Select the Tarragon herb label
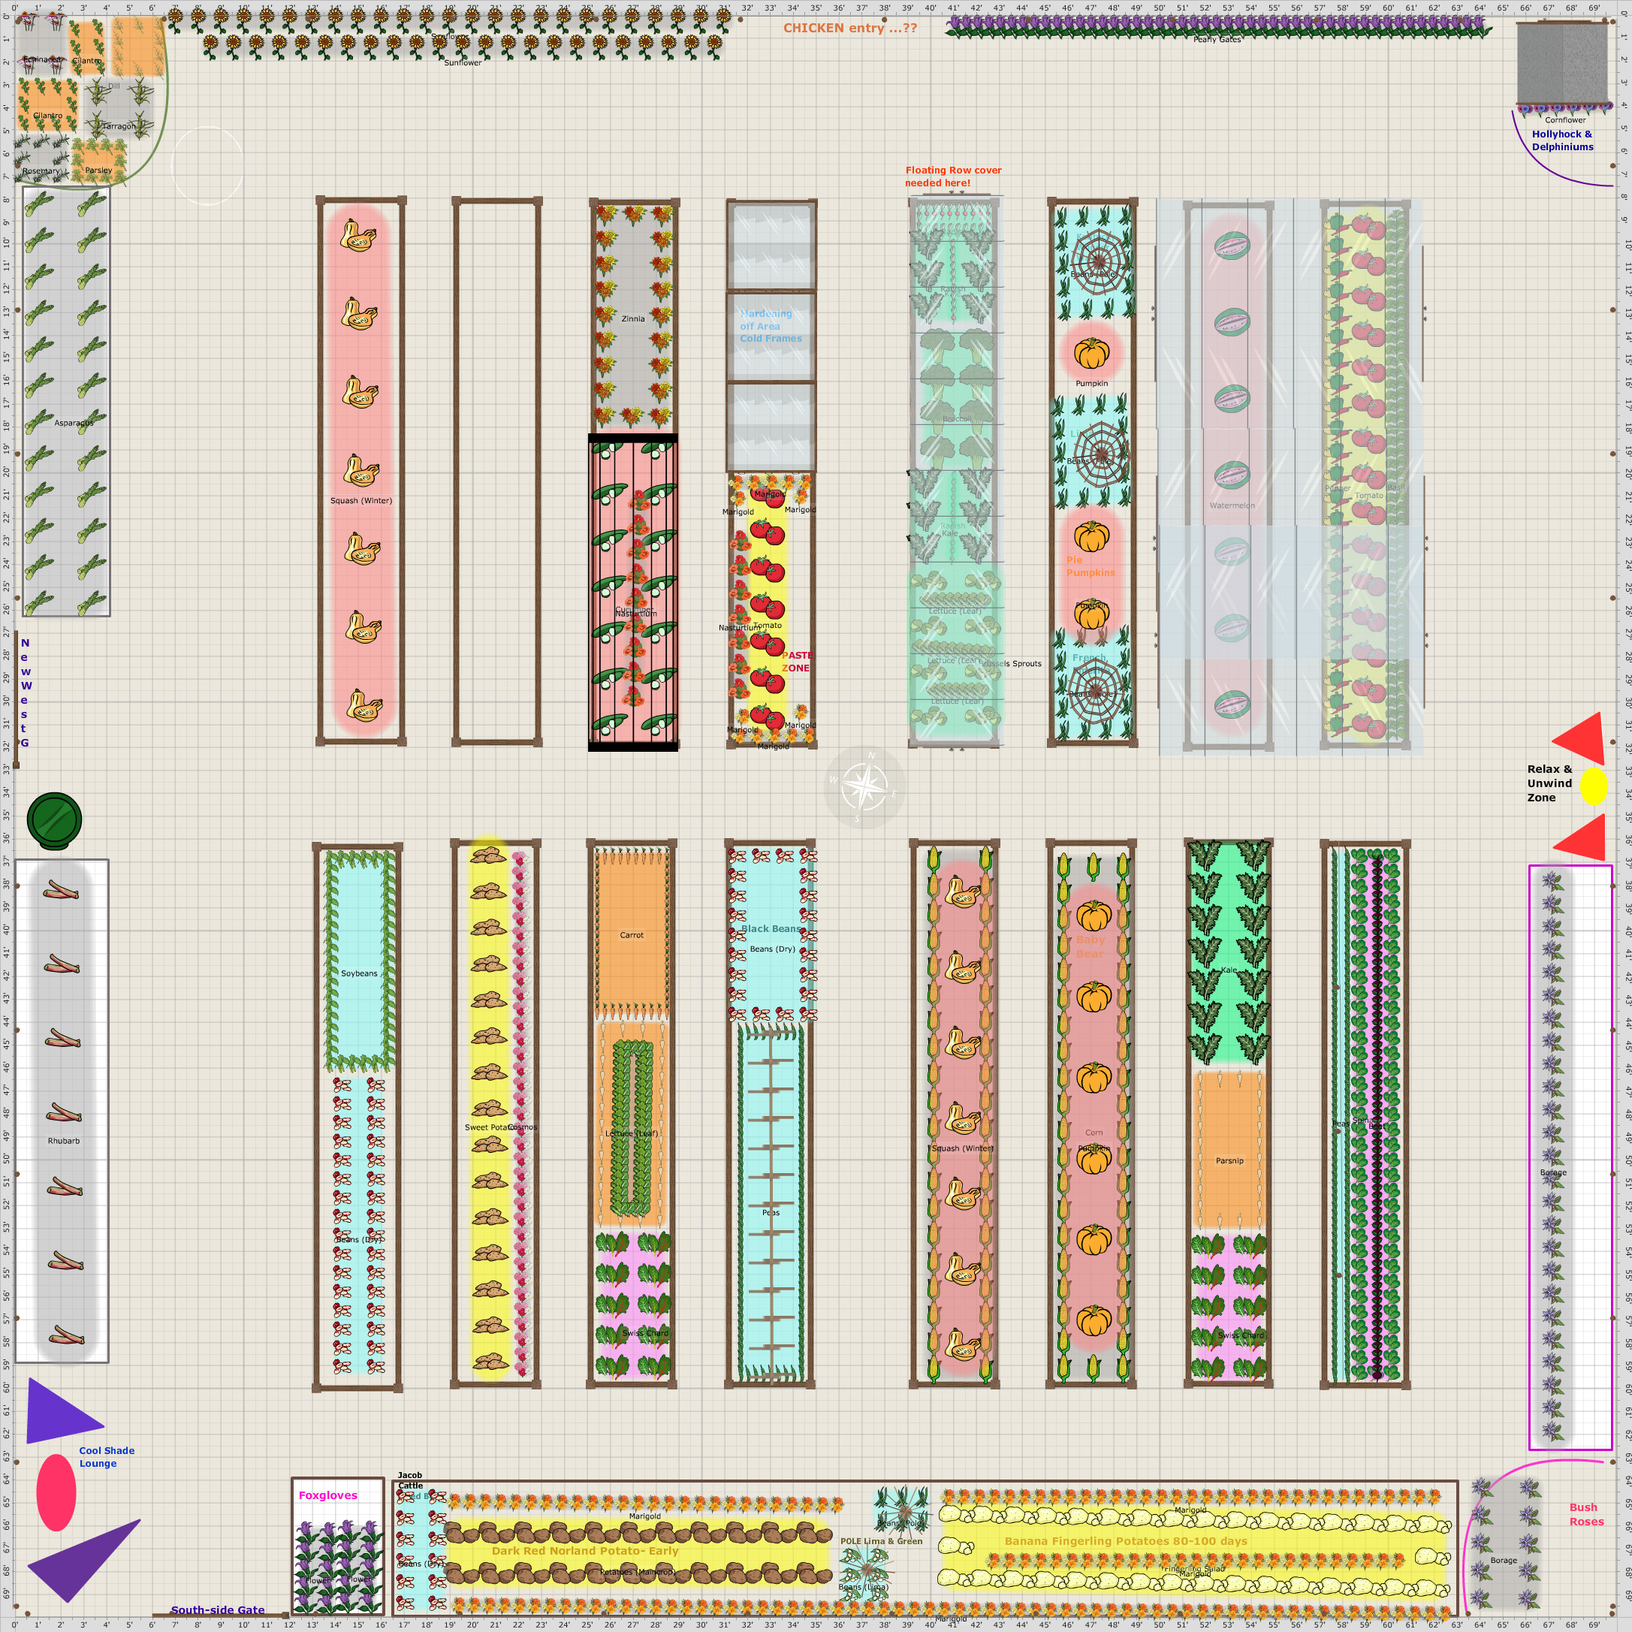The width and height of the screenshot is (1632, 1632). (x=119, y=126)
